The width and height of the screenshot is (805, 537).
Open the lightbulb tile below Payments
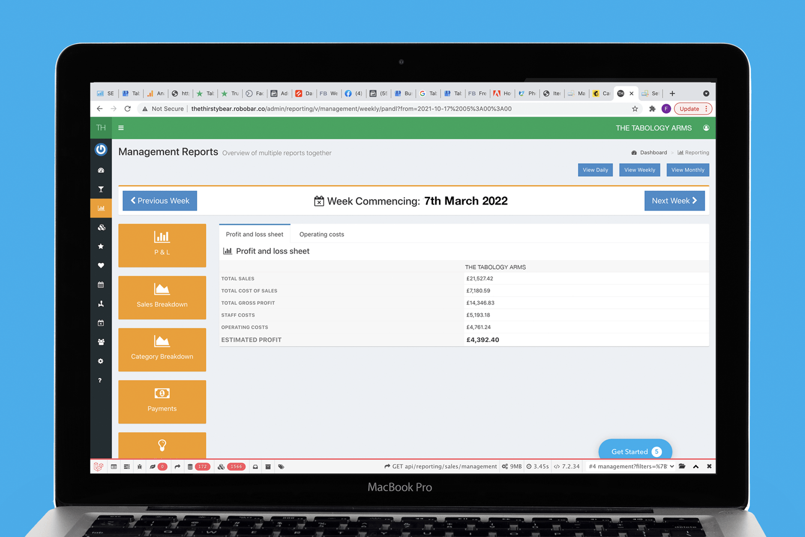pos(162,445)
